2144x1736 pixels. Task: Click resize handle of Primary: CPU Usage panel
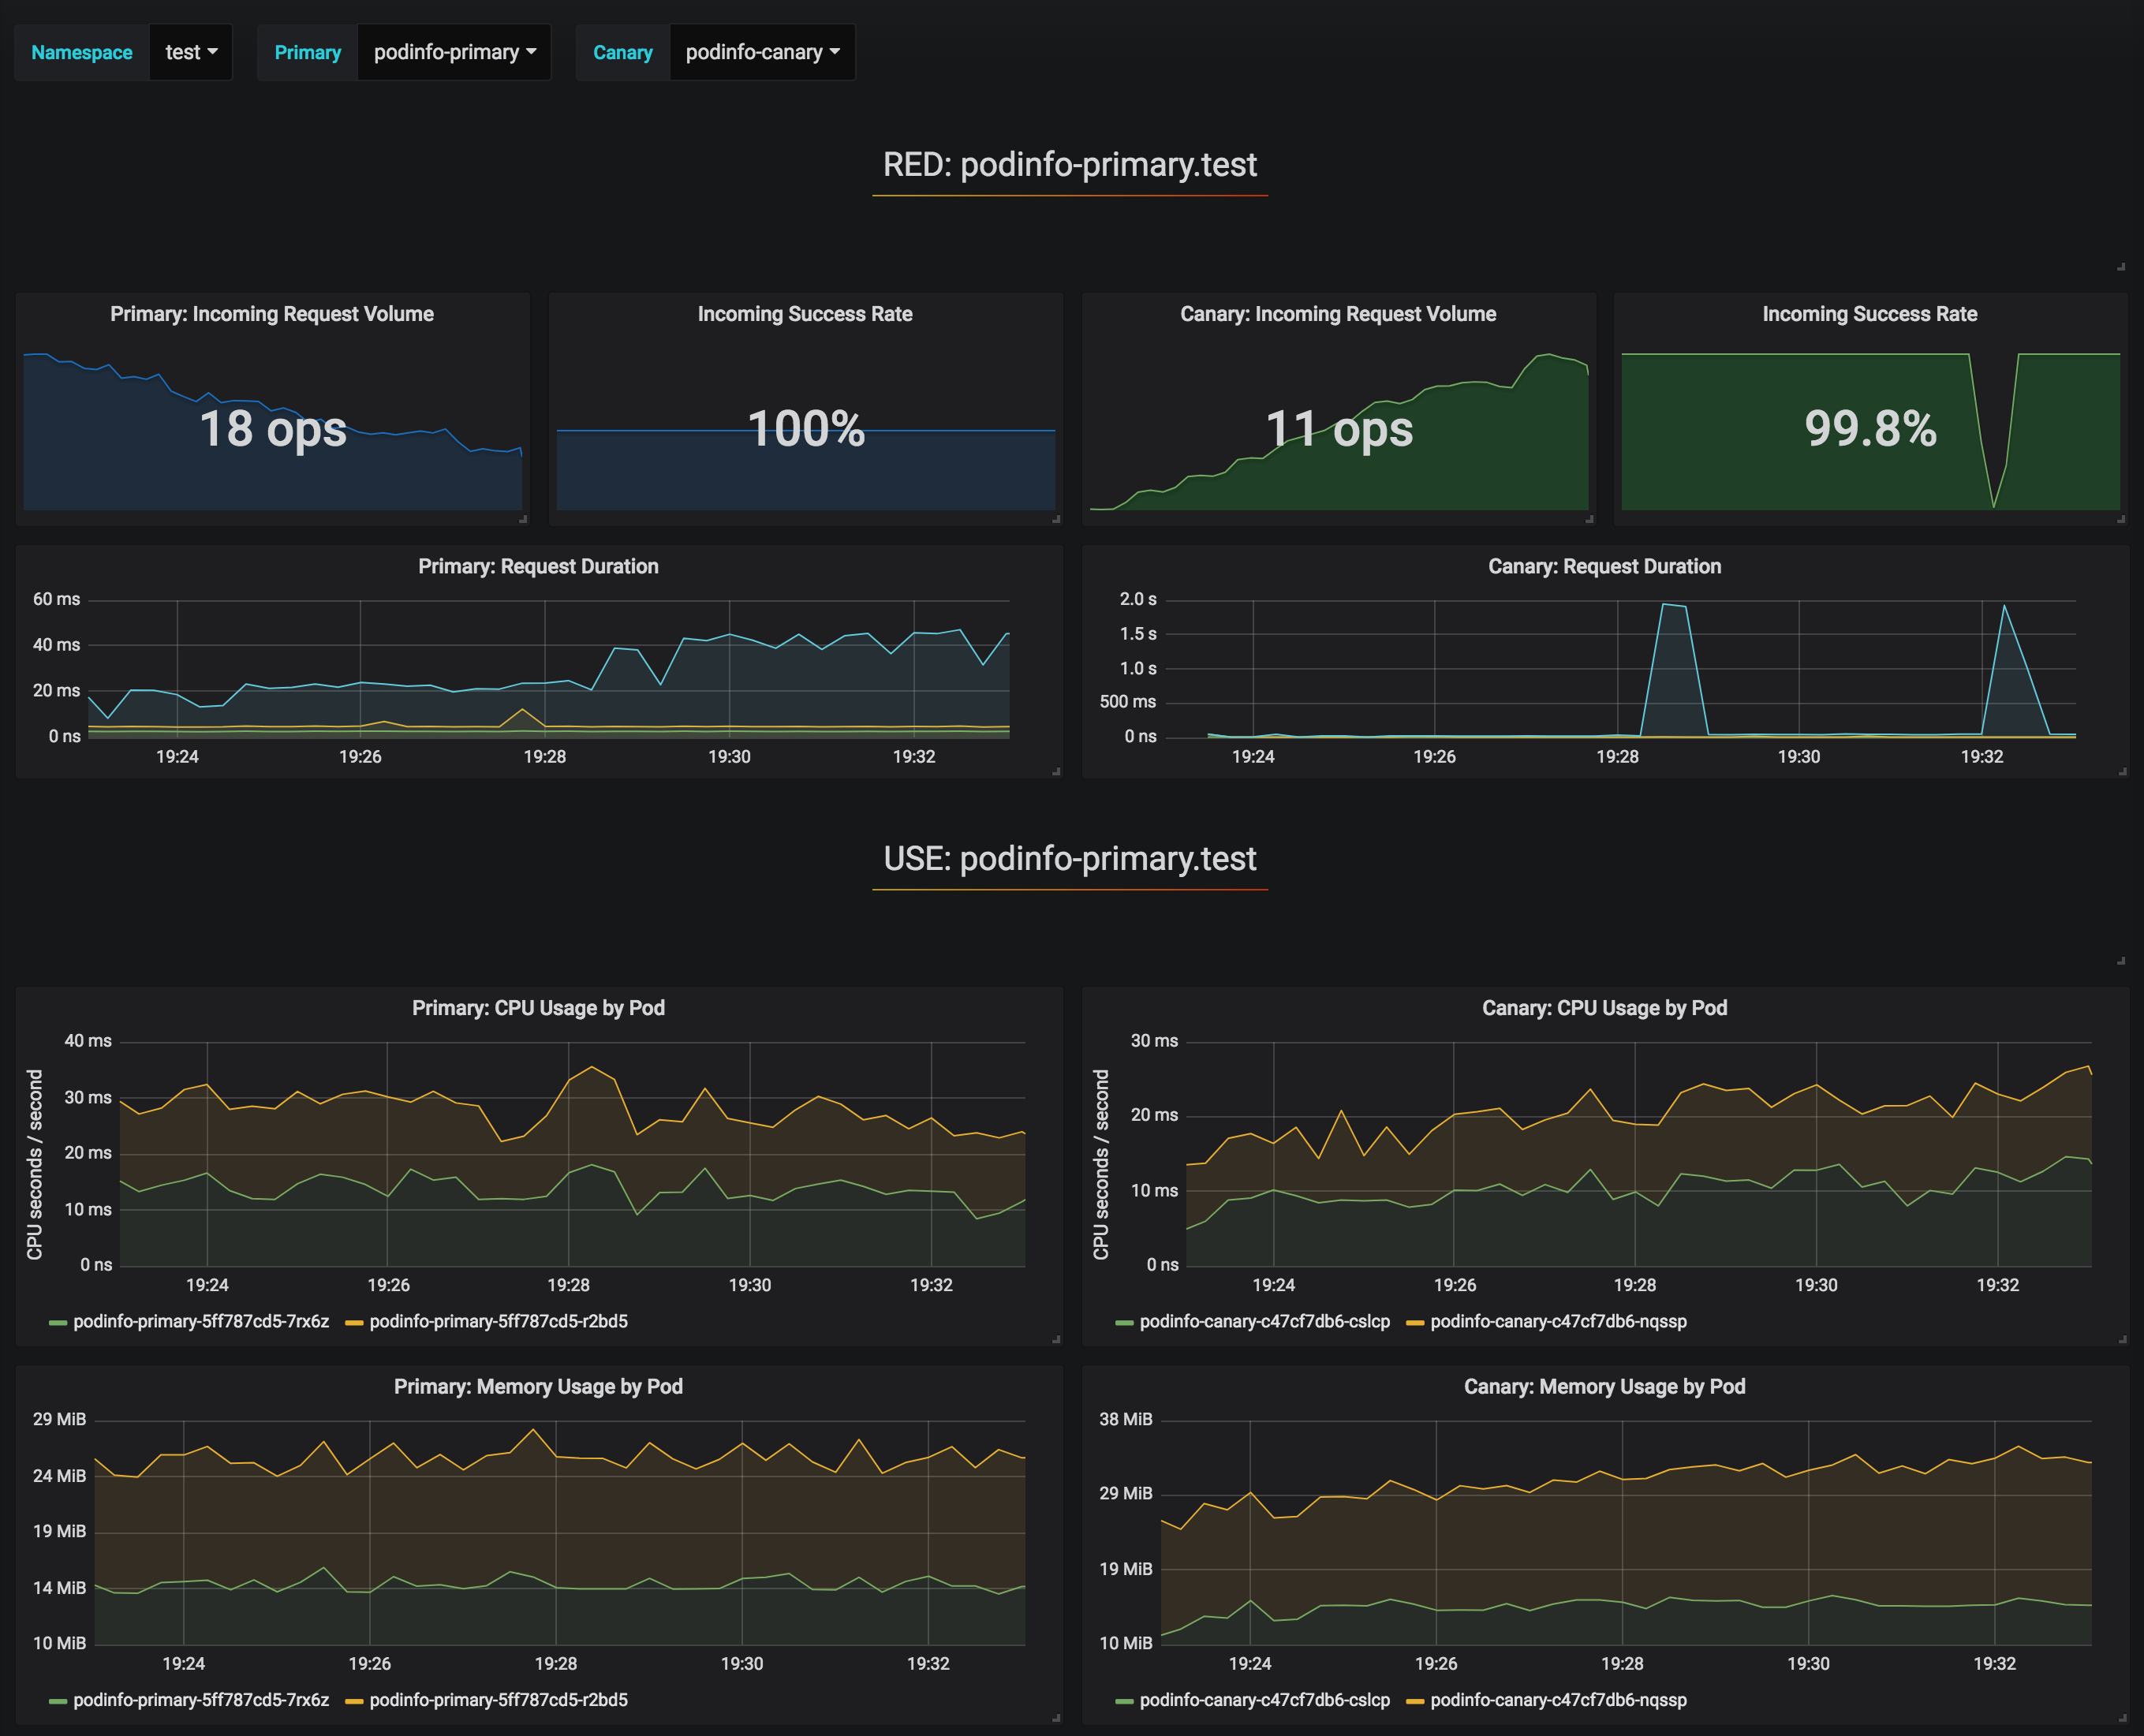click(1056, 1339)
